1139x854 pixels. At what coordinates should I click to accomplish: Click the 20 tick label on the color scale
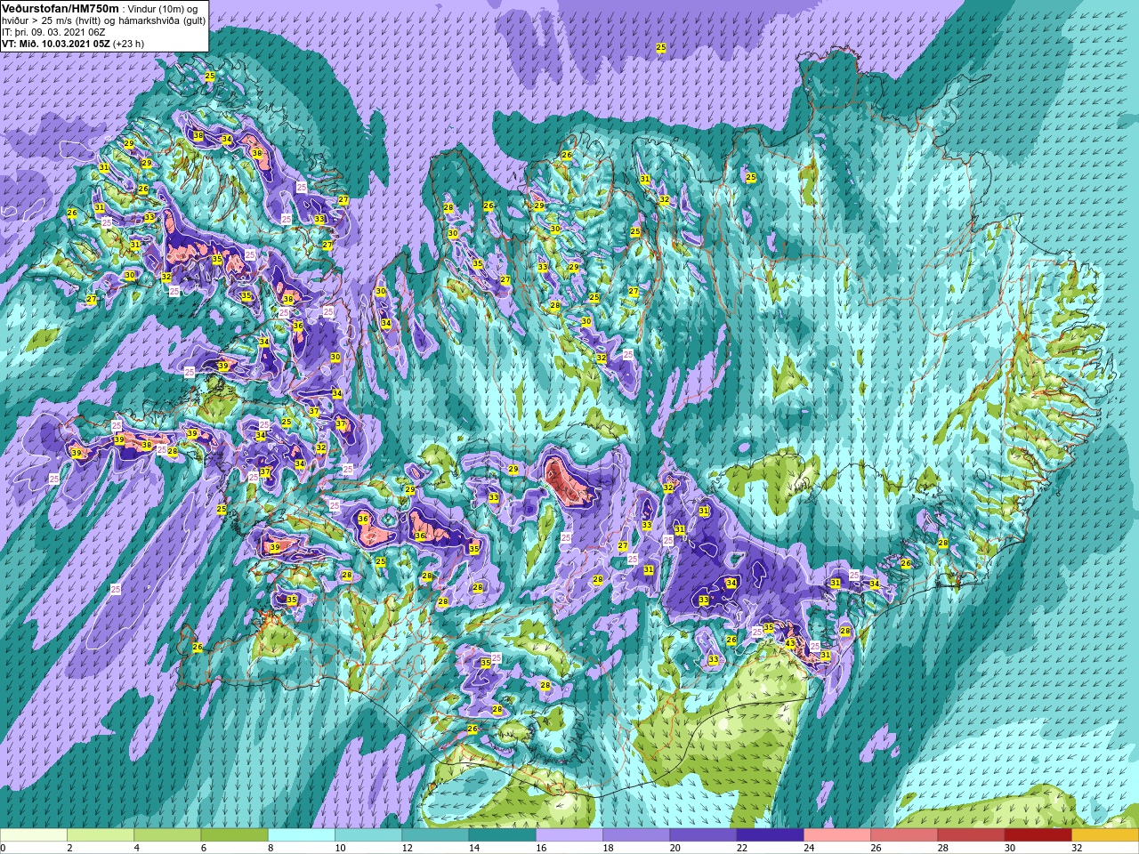[675, 848]
